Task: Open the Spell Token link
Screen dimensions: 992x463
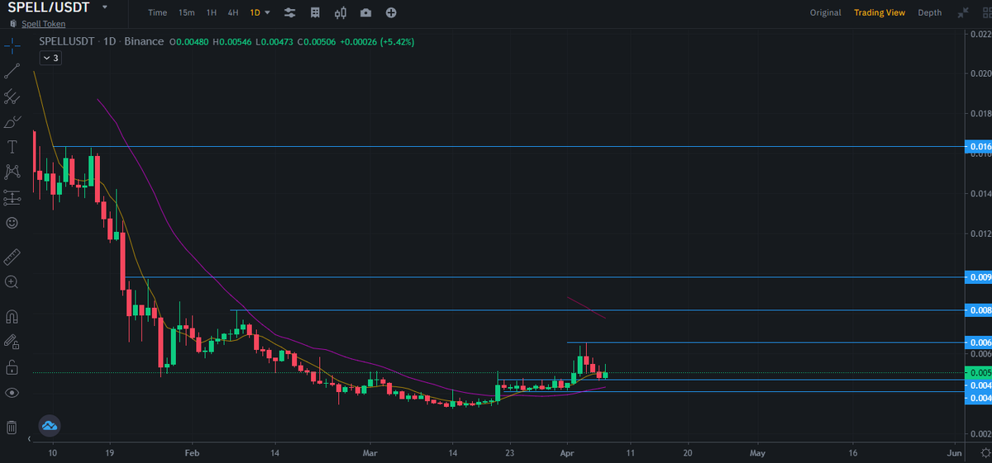Action: coord(43,24)
